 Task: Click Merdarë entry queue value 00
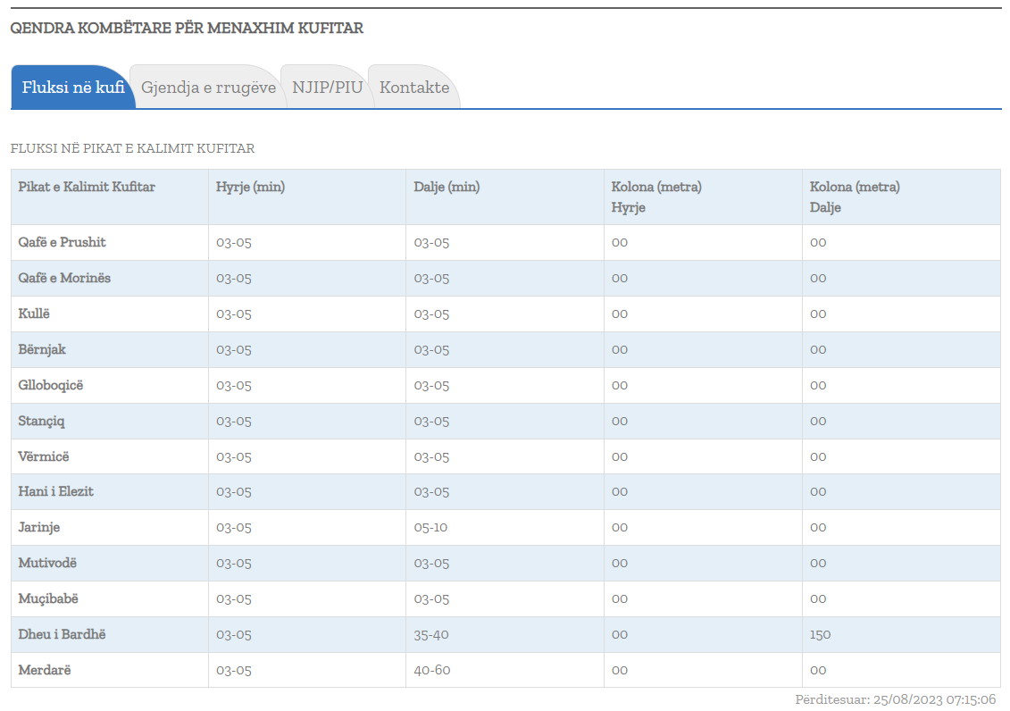point(620,671)
